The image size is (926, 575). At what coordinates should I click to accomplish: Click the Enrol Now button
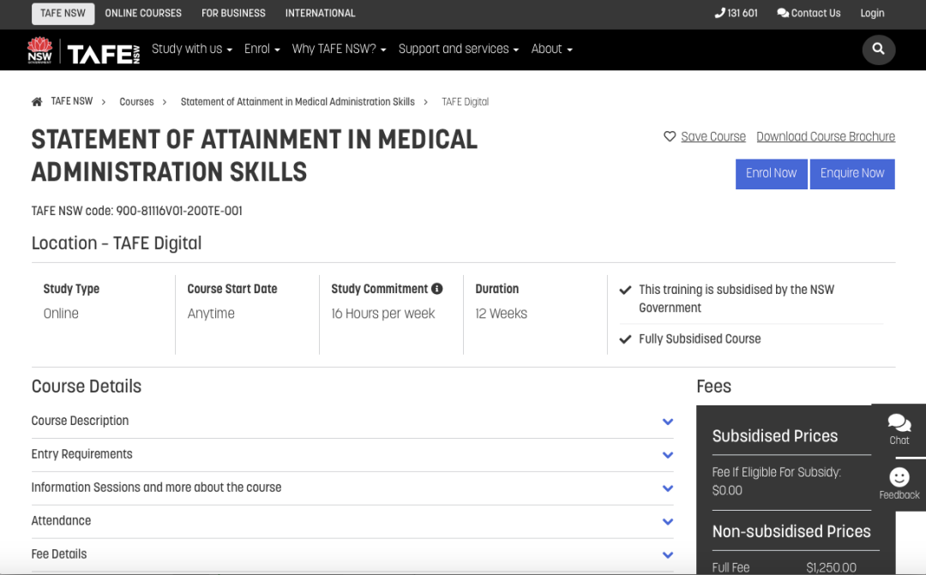point(772,174)
